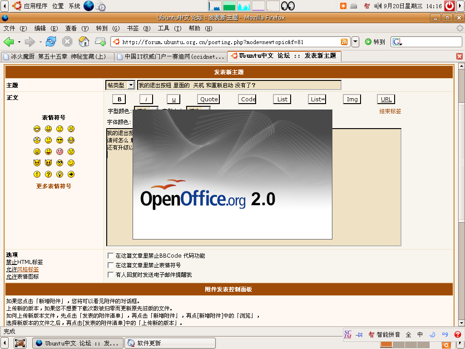Click the grey Forward arrow in Firefox
Screen dimensions: 465x349
[30, 42]
